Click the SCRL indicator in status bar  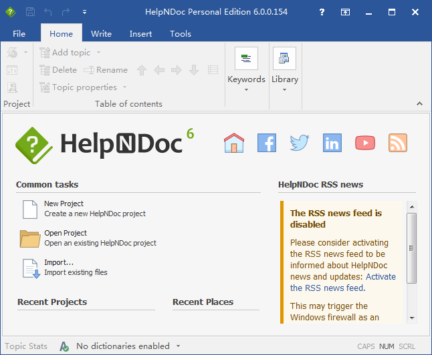coord(407,346)
